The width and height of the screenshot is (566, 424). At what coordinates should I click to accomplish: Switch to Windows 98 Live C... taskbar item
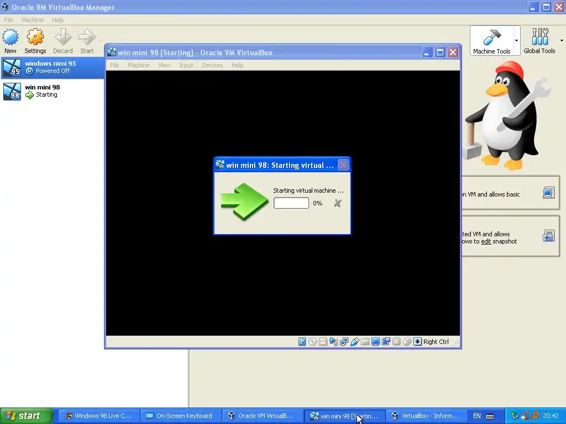pyautogui.click(x=98, y=416)
